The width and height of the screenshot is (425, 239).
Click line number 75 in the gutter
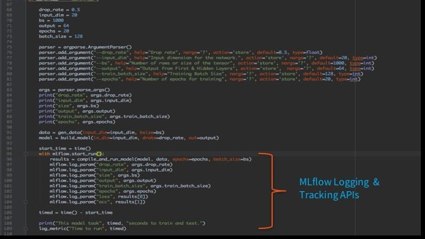click(9, 47)
